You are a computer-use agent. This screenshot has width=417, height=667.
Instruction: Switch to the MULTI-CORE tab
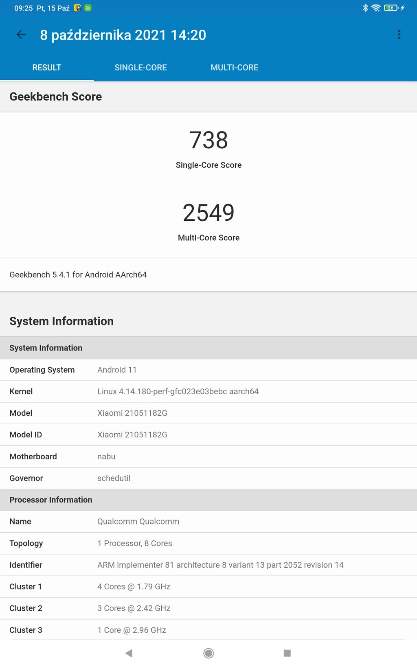pyautogui.click(x=234, y=68)
